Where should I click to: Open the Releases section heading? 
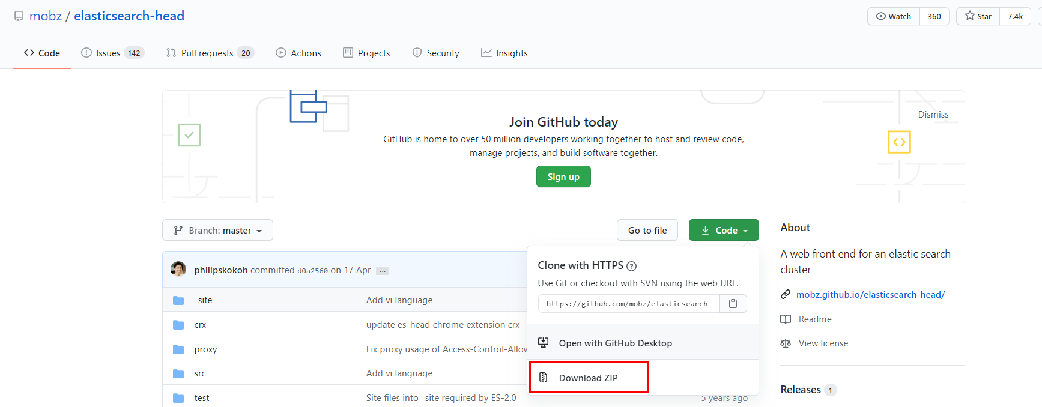tap(801, 390)
